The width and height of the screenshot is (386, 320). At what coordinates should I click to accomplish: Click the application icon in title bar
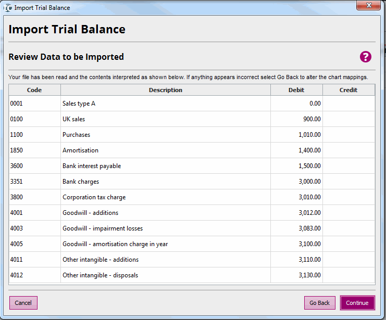coord(8,8)
